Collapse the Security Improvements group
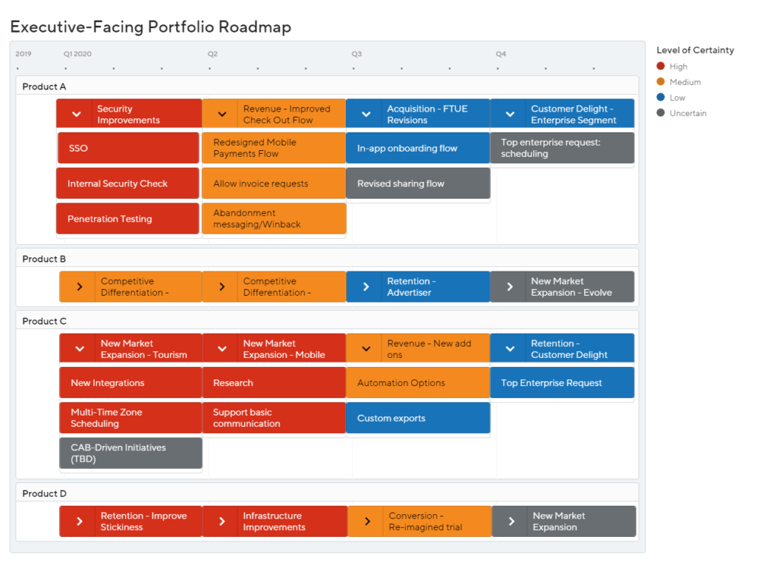 click(76, 115)
